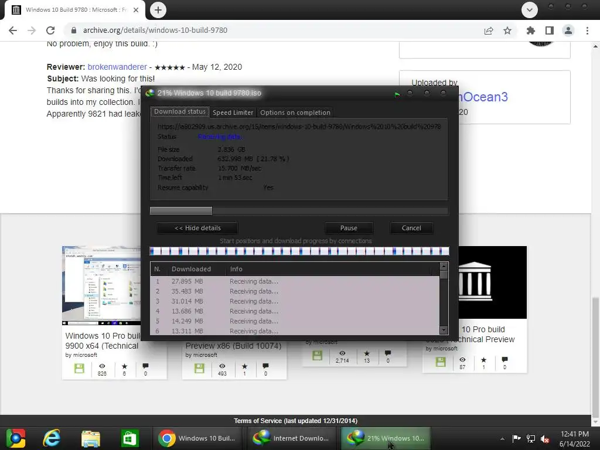Click the Info column header
600x450 pixels.
[329, 269]
